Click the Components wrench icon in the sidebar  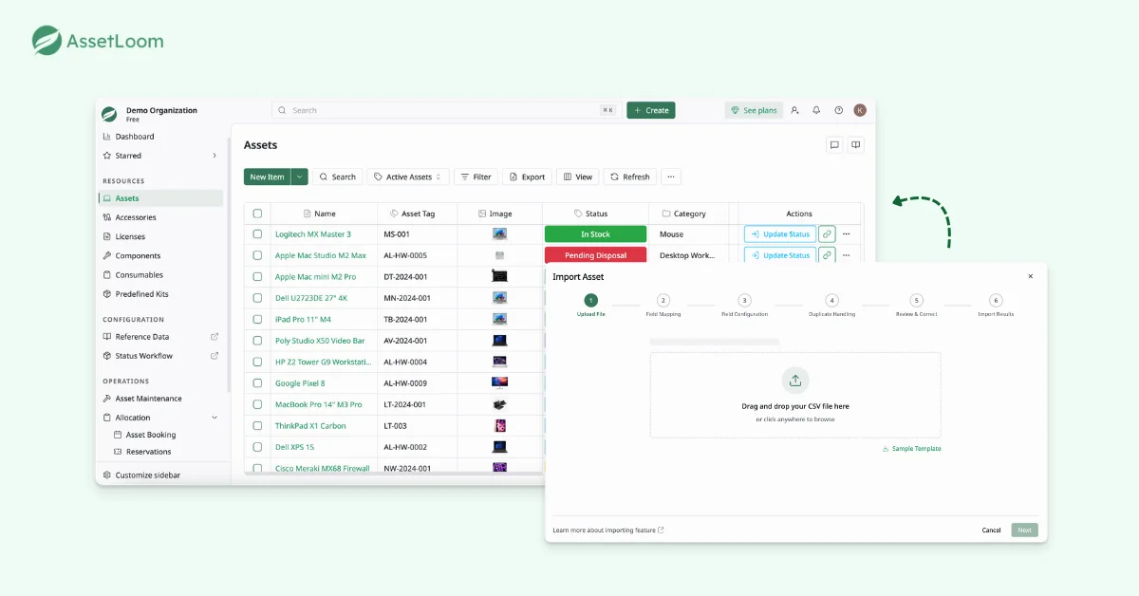(107, 255)
